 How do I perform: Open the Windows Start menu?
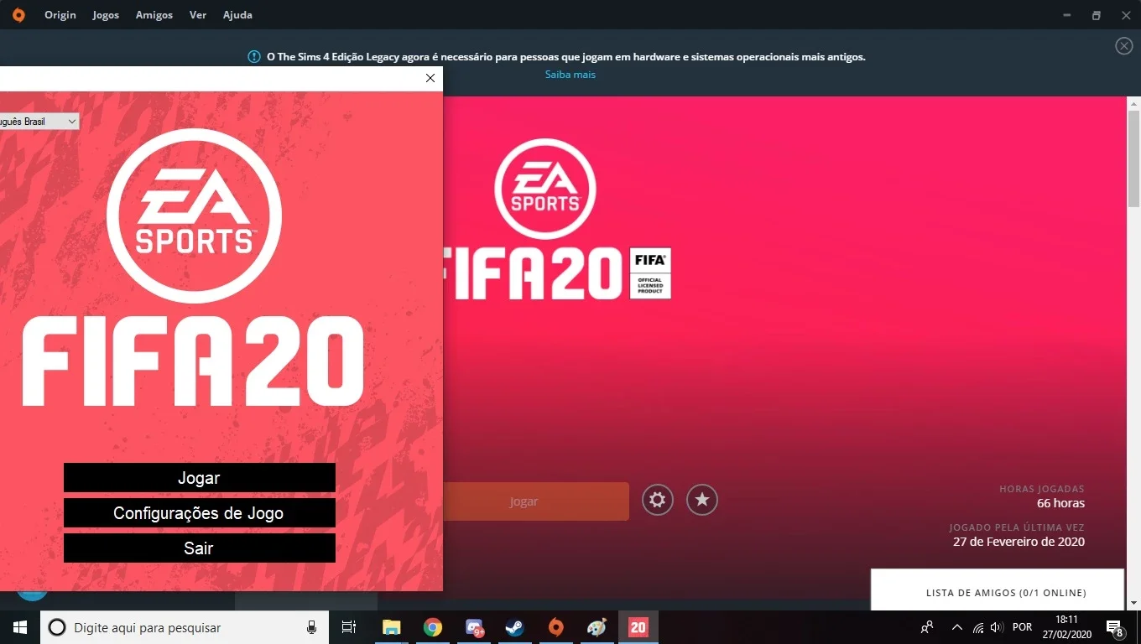[20, 627]
